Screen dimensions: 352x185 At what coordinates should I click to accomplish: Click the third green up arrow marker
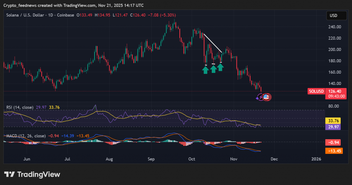220,67
